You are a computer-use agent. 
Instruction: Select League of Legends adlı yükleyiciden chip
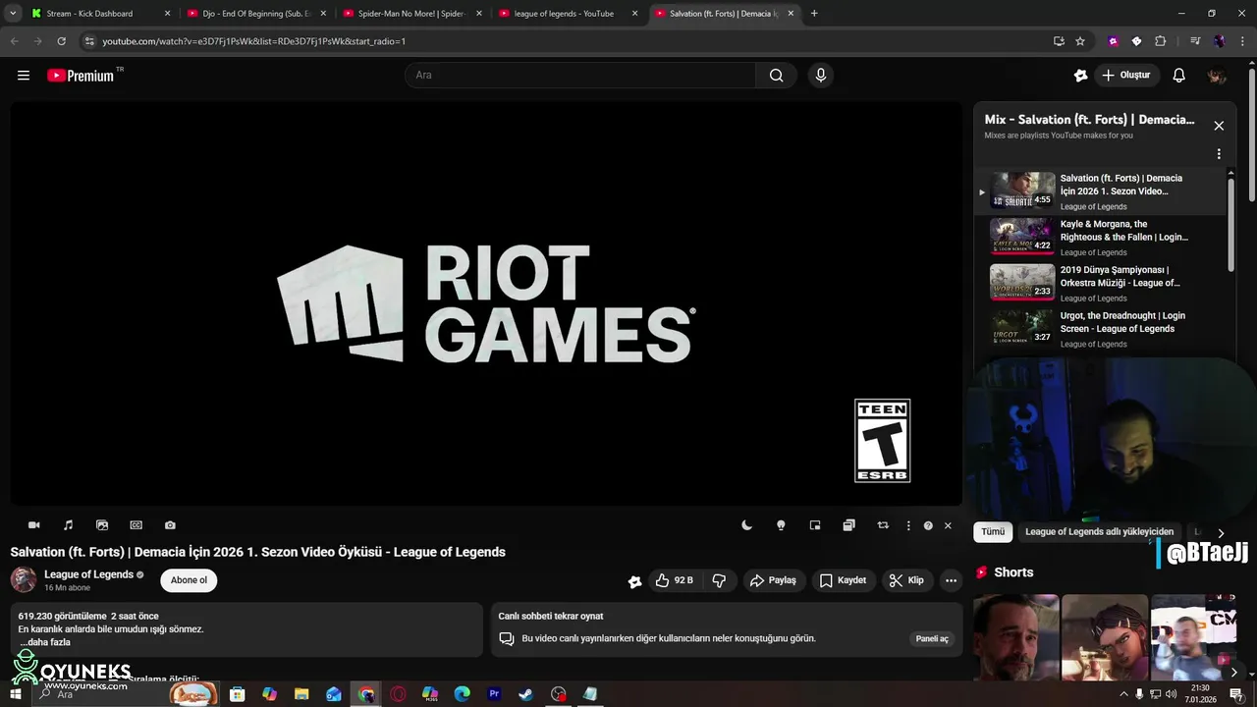1099,531
